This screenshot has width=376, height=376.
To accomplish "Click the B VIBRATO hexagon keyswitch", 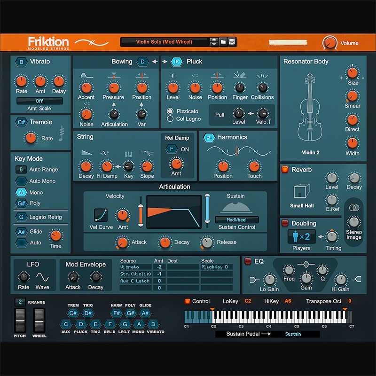I will pyautogui.click(x=153, y=324).
